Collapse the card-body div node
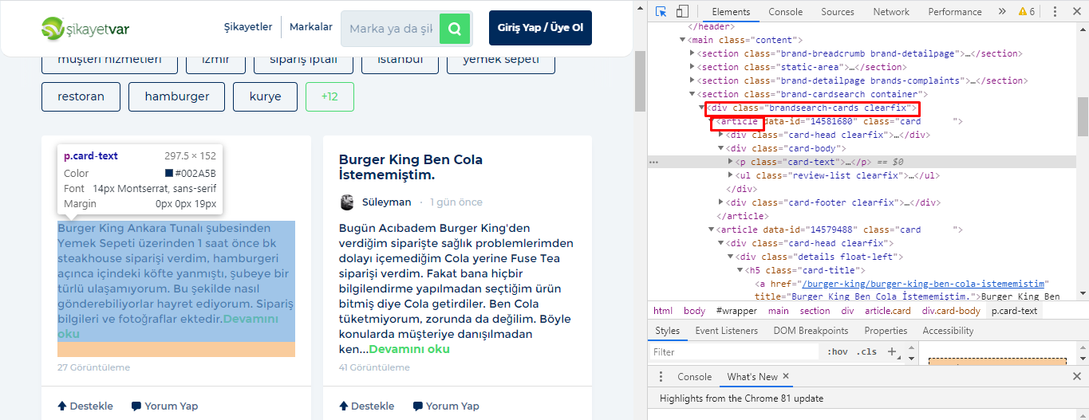The image size is (1089, 420). (721, 148)
